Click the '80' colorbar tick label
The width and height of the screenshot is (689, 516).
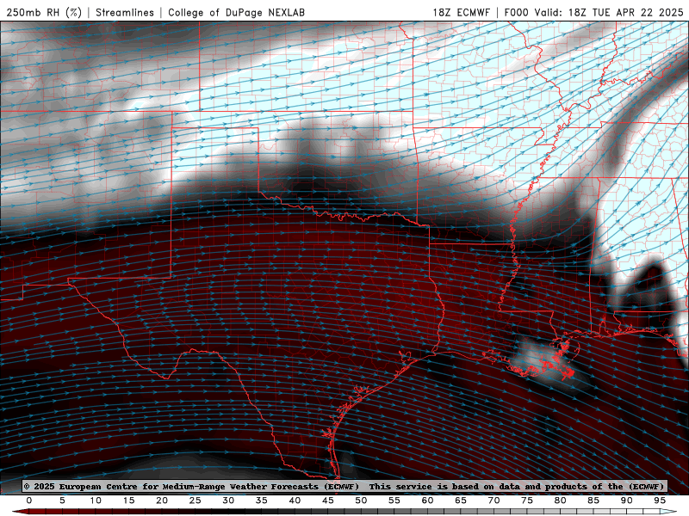[560, 501]
